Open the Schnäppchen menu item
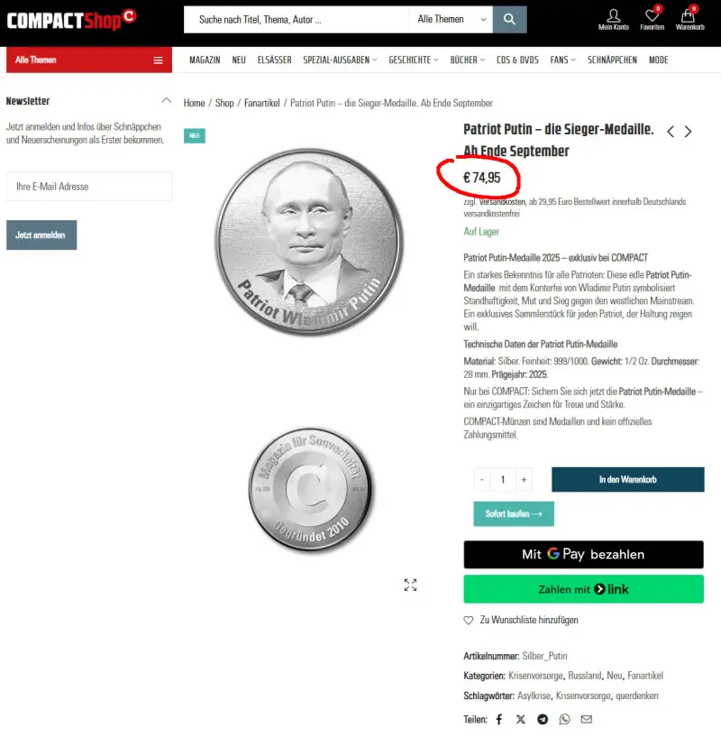Screen dimensions: 721x737 click(x=612, y=60)
